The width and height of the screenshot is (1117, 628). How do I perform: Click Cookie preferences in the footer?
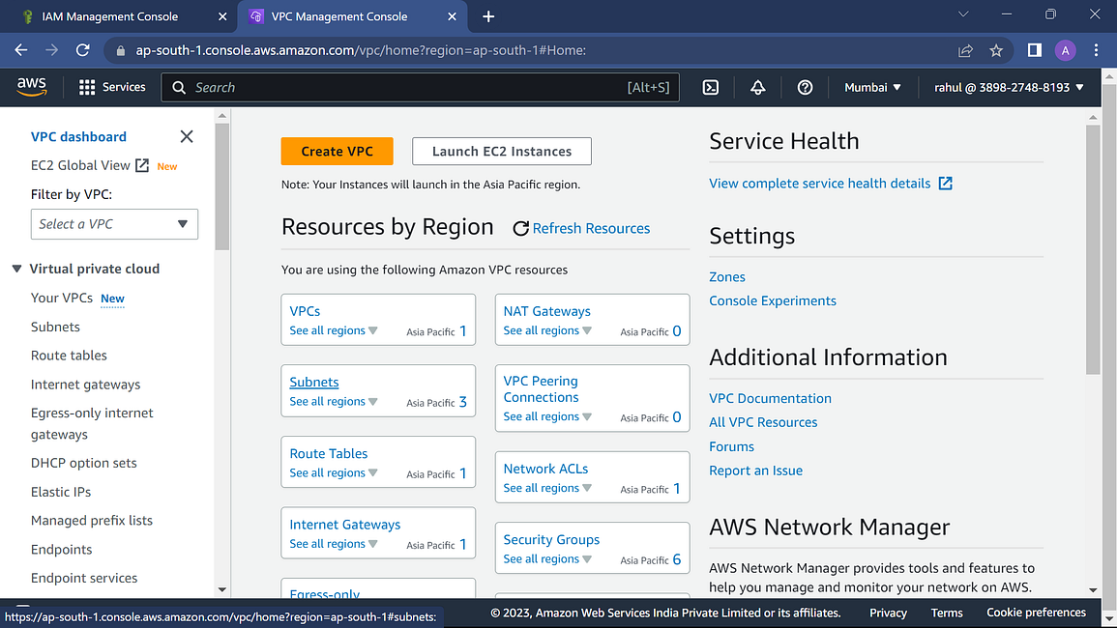pyautogui.click(x=1036, y=613)
